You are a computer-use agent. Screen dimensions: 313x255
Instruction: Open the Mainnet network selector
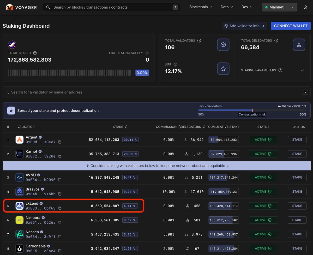point(279,7)
